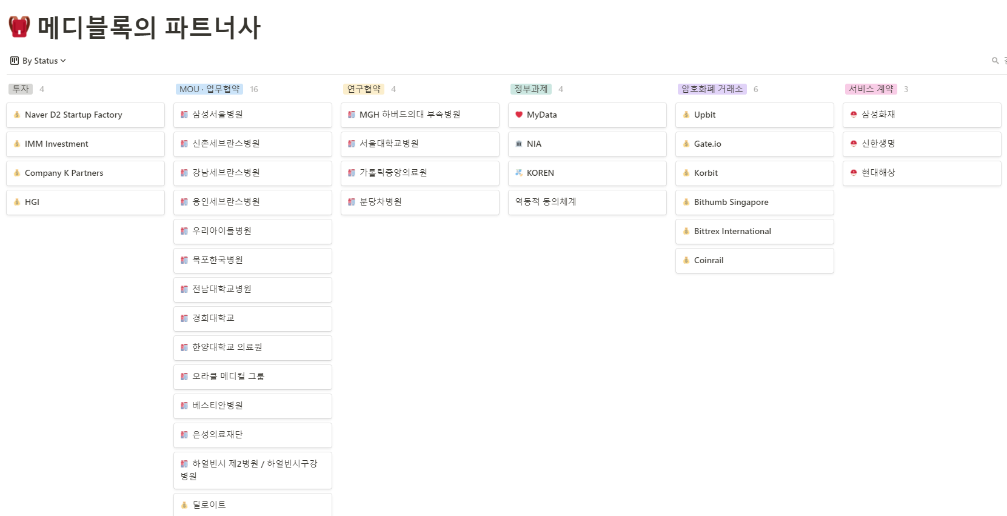The height and width of the screenshot is (516, 1007).
Task: Select the MOU · 업무협약 status label
Action: [x=209, y=89]
